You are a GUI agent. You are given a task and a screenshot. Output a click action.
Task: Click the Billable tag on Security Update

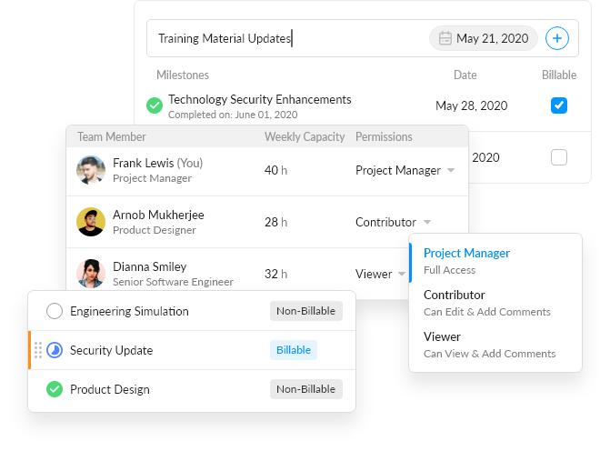point(293,350)
